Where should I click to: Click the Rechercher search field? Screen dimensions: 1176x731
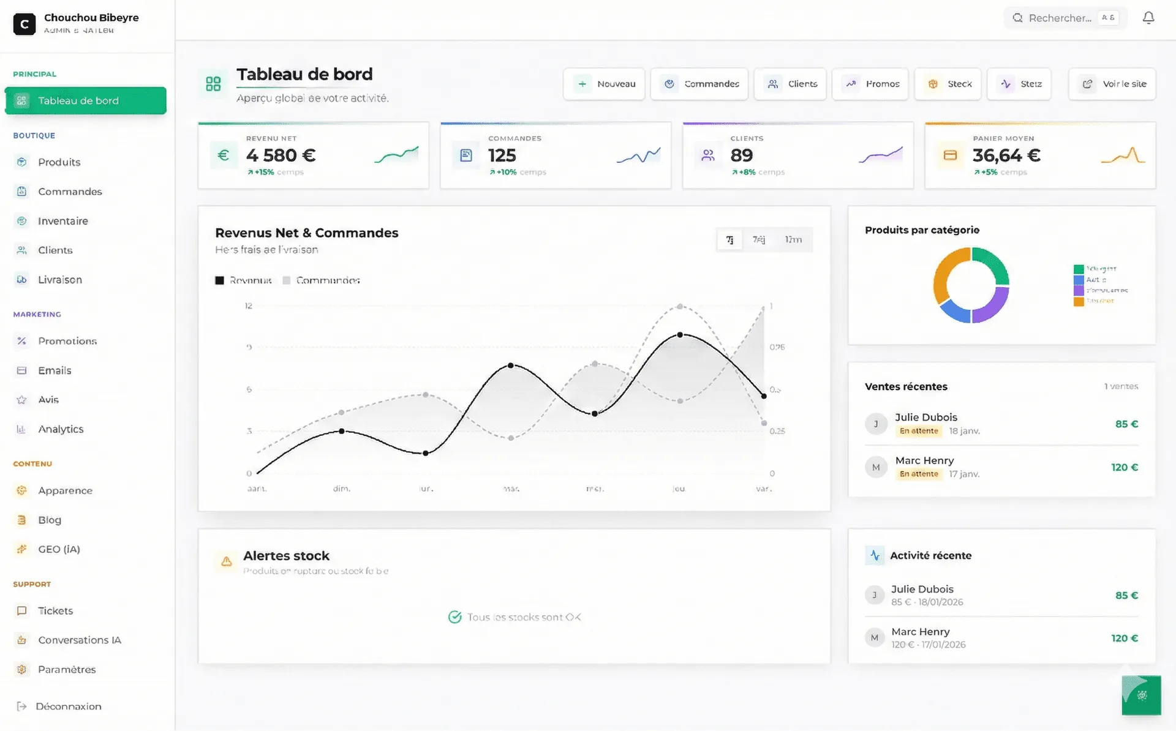(1060, 18)
